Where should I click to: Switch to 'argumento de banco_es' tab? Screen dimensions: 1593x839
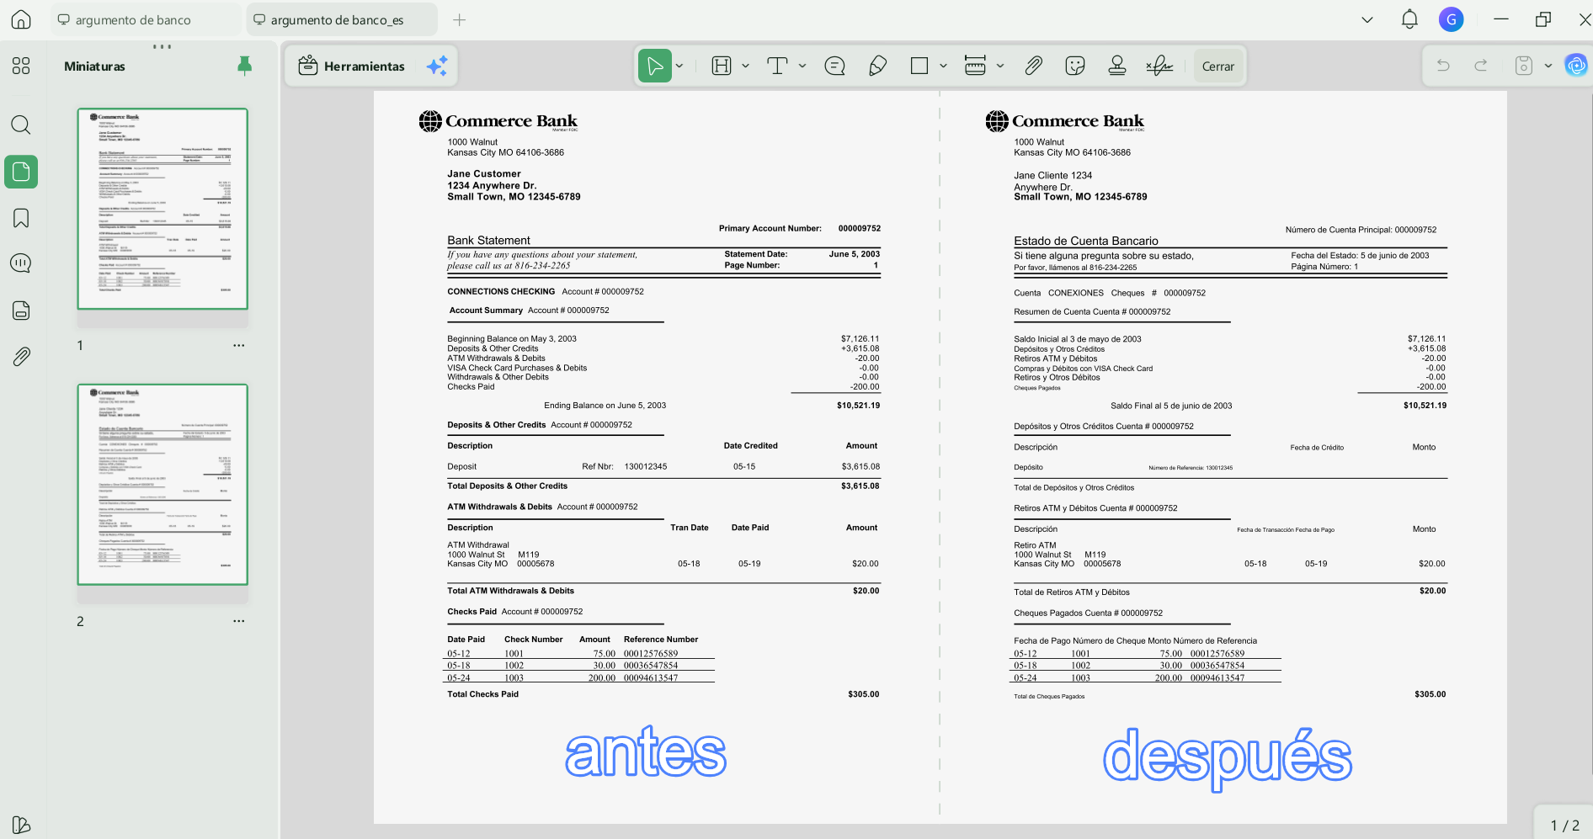pyautogui.click(x=342, y=19)
